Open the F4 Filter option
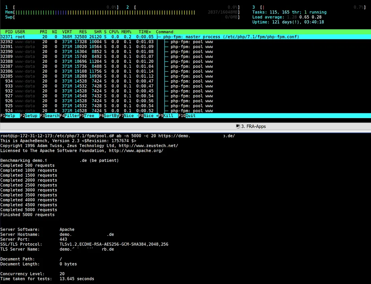 (x=69, y=116)
